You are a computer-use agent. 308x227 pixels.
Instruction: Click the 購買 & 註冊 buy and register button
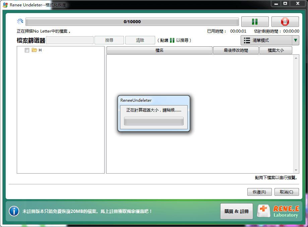click(237, 211)
